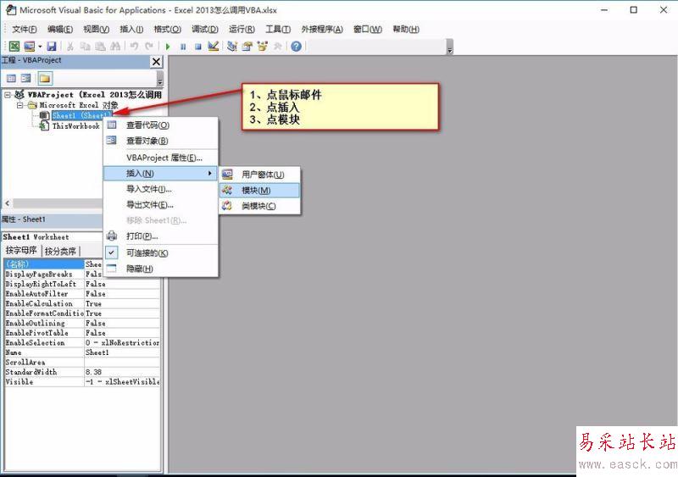The width and height of the screenshot is (678, 477).
Task: Click the Cut scissors icon
Action: [70, 47]
